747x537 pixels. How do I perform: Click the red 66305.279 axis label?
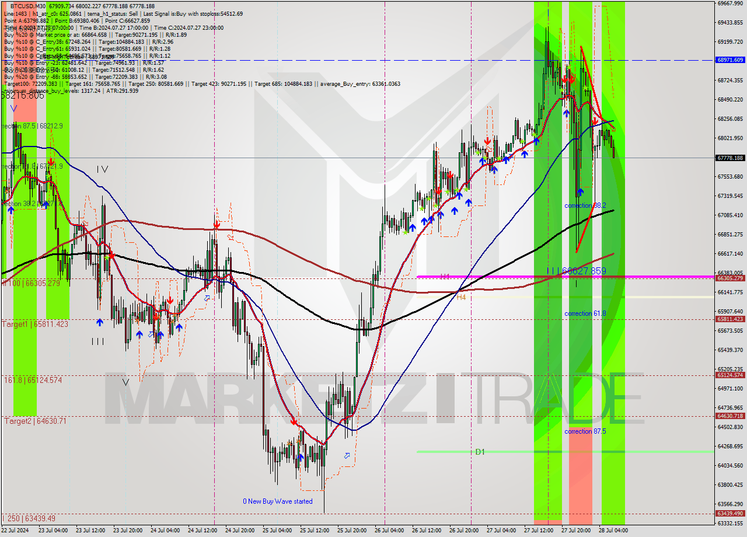(x=730, y=278)
